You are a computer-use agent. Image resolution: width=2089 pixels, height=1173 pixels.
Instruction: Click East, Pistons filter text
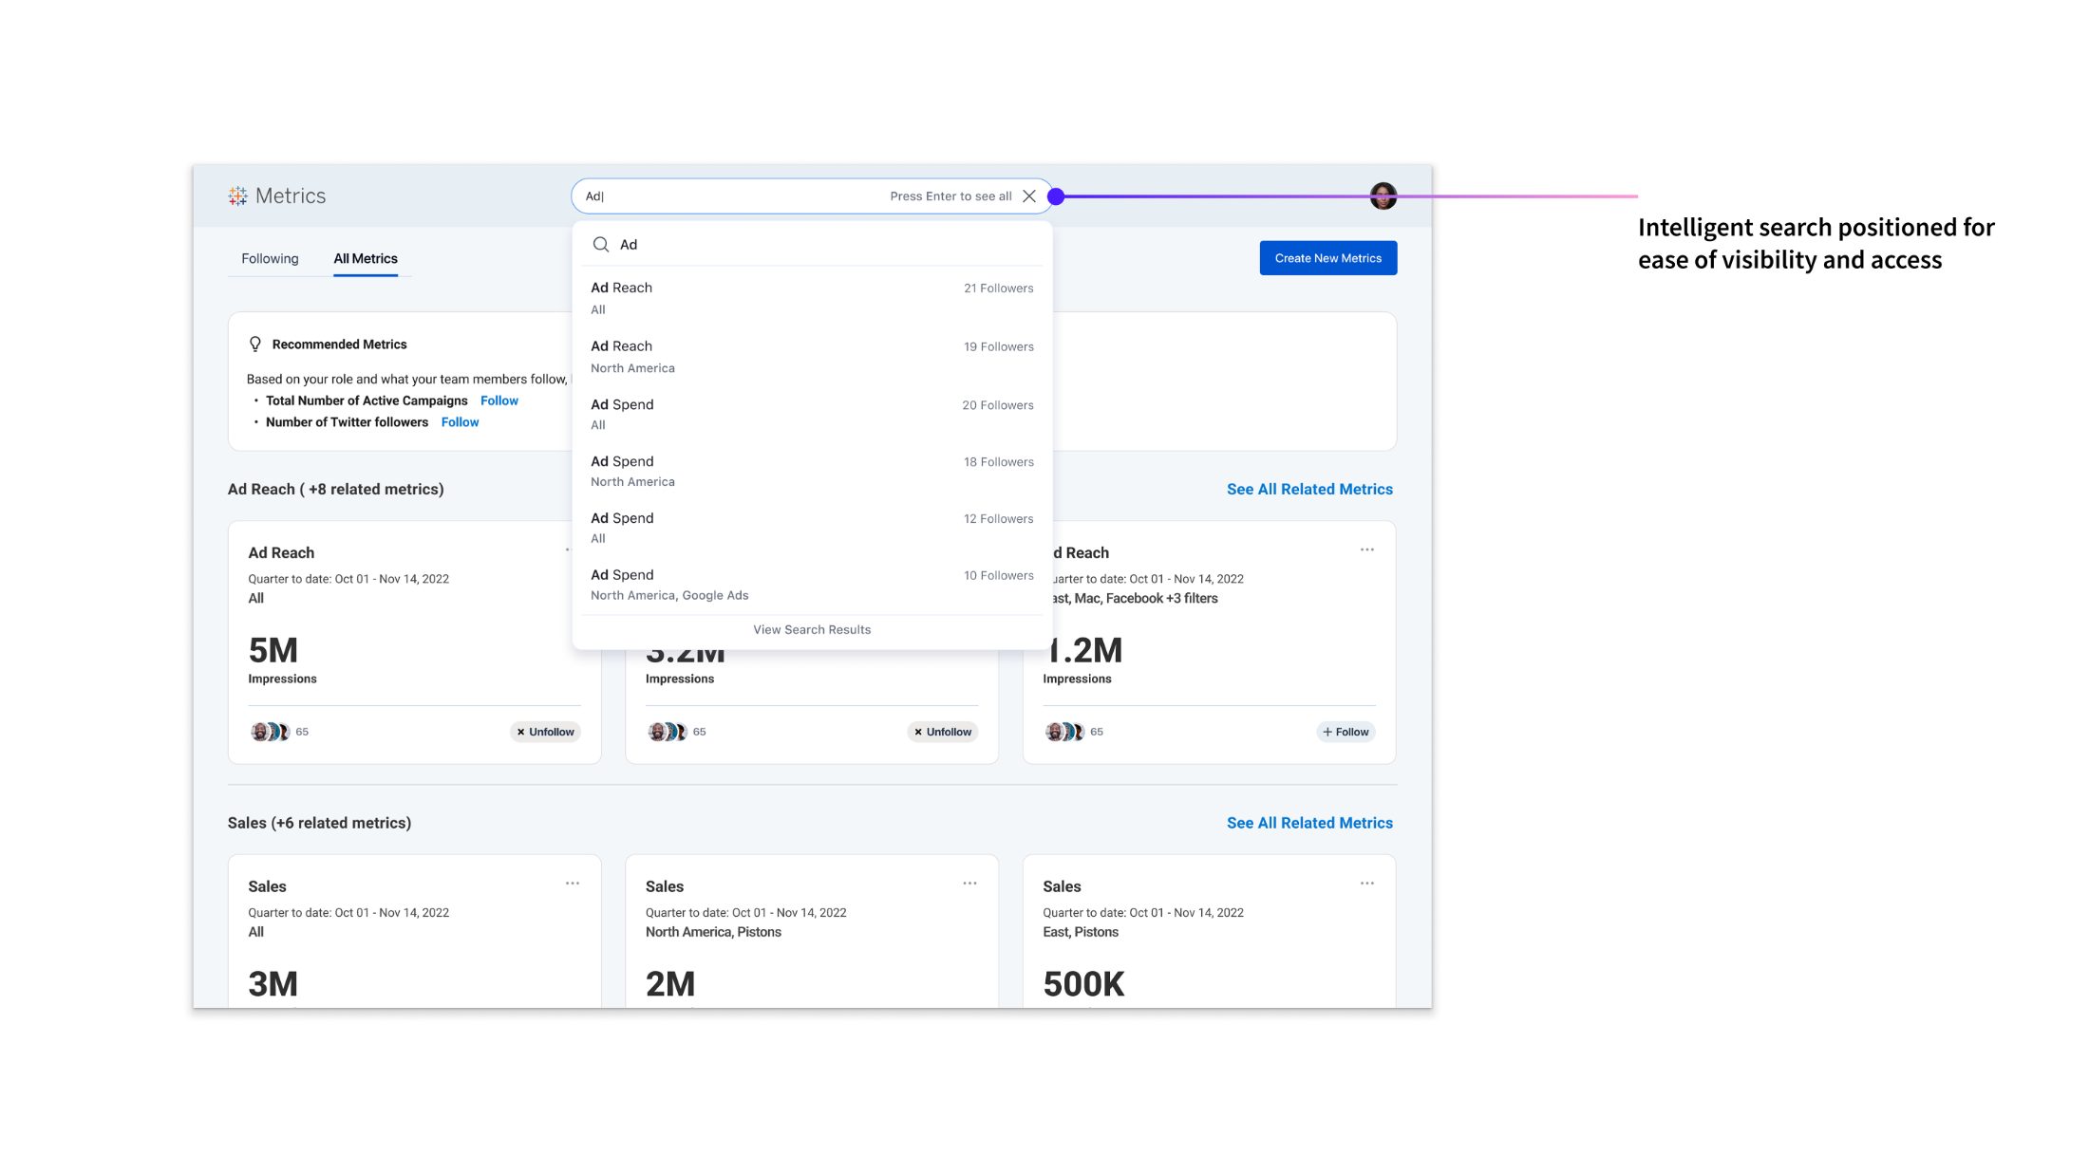tap(1081, 933)
